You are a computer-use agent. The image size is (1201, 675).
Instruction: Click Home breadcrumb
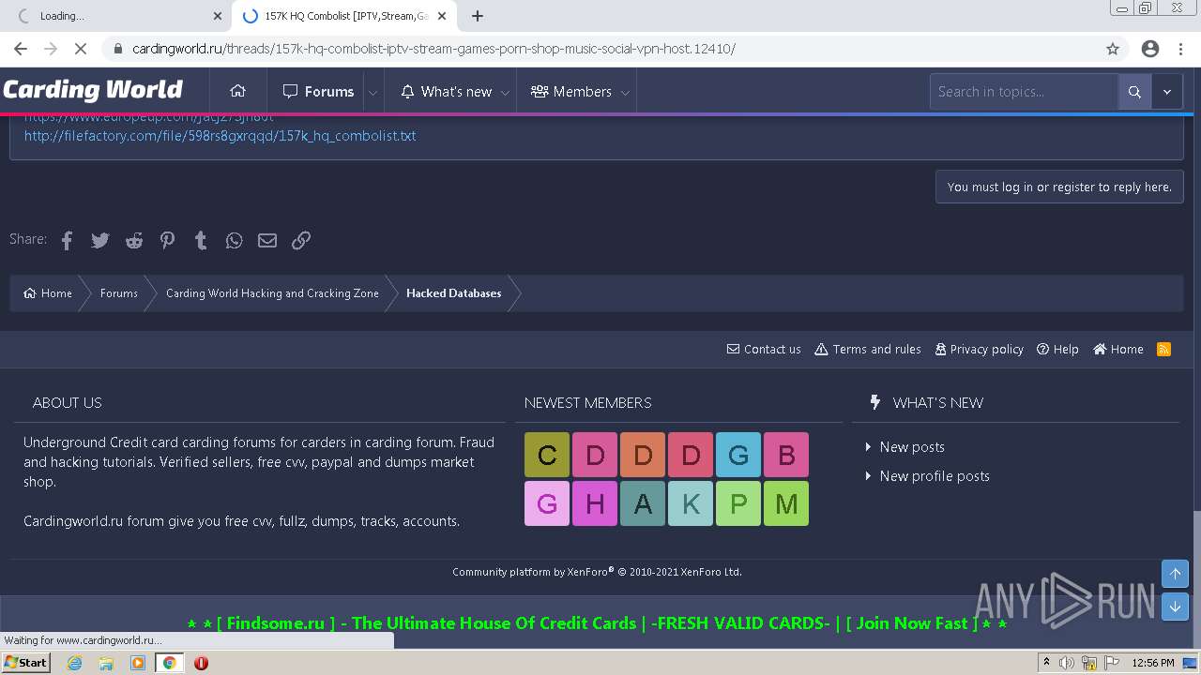(48, 293)
